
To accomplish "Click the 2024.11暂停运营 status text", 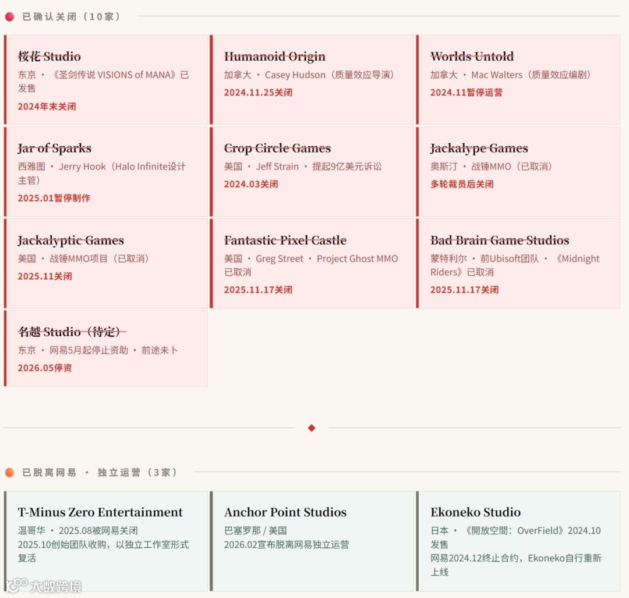I will (467, 93).
